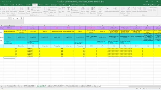Cancel formula entry with X icon
This screenshot has width=161, height=90.
[13, 18]
